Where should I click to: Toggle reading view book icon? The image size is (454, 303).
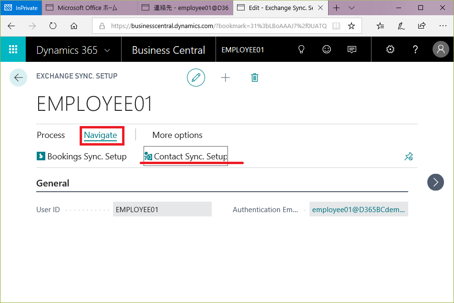(x=336, y=26)
